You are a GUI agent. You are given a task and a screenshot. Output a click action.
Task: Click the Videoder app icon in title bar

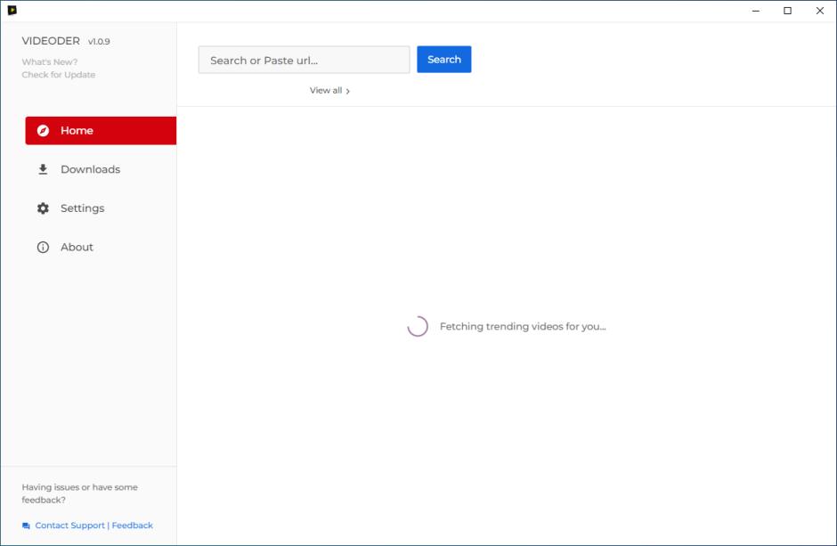point(12,10)
